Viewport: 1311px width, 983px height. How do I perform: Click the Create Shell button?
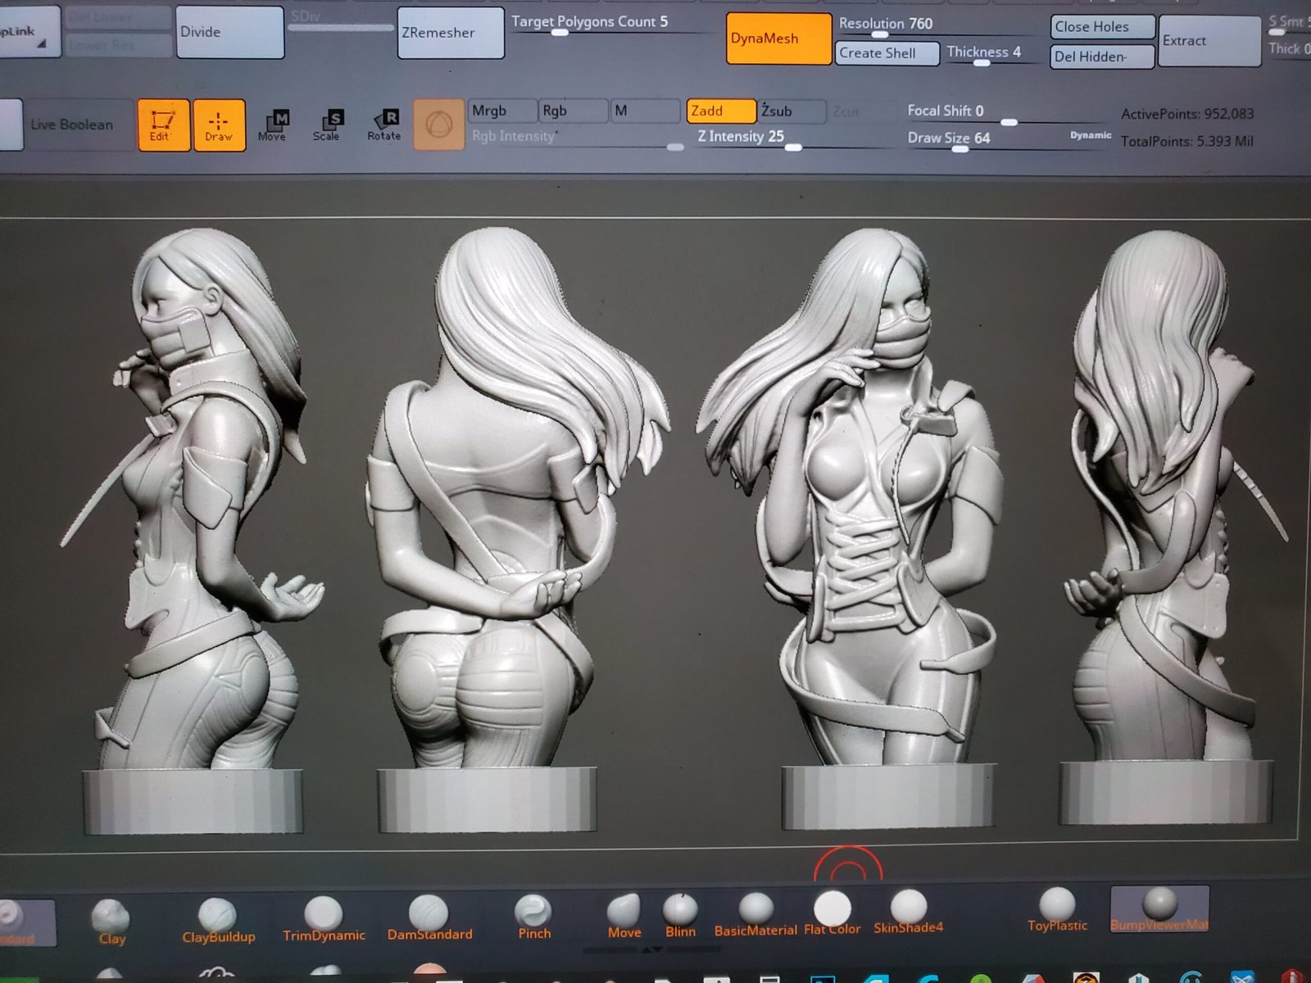coord(887,53)
